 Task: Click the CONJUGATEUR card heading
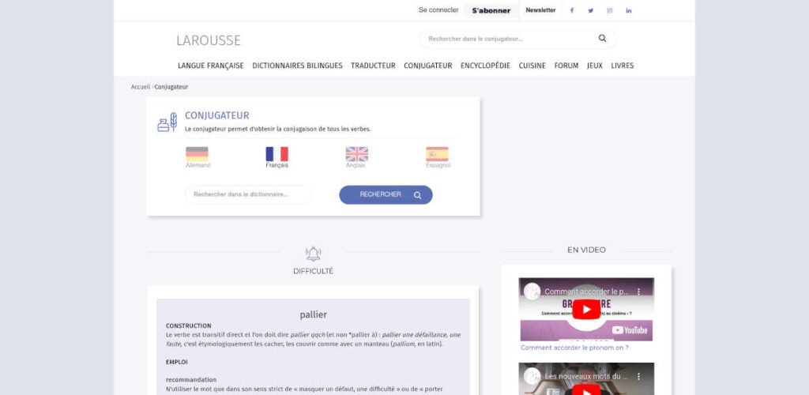click(216, 115)
